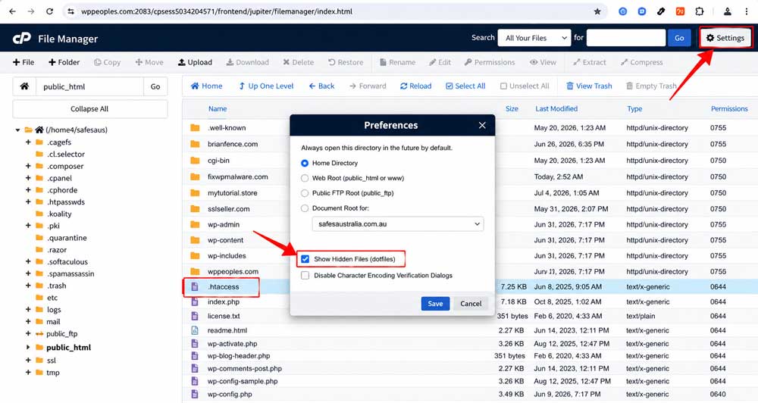
Task: Open the All Your Files search dropdown
Action: click(x=534, y=38)
